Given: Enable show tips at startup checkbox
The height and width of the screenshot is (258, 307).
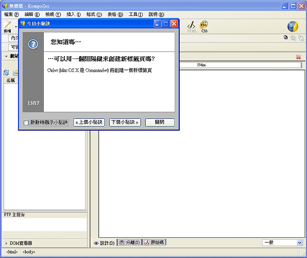Looking at the screenshot, I should (26, 122).
